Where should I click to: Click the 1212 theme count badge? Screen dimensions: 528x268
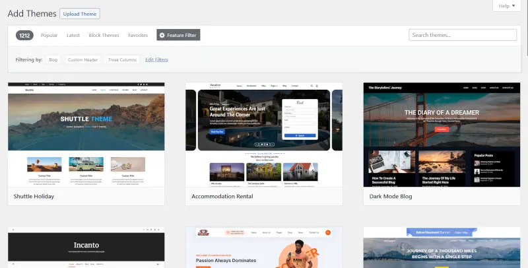(24, 35)
